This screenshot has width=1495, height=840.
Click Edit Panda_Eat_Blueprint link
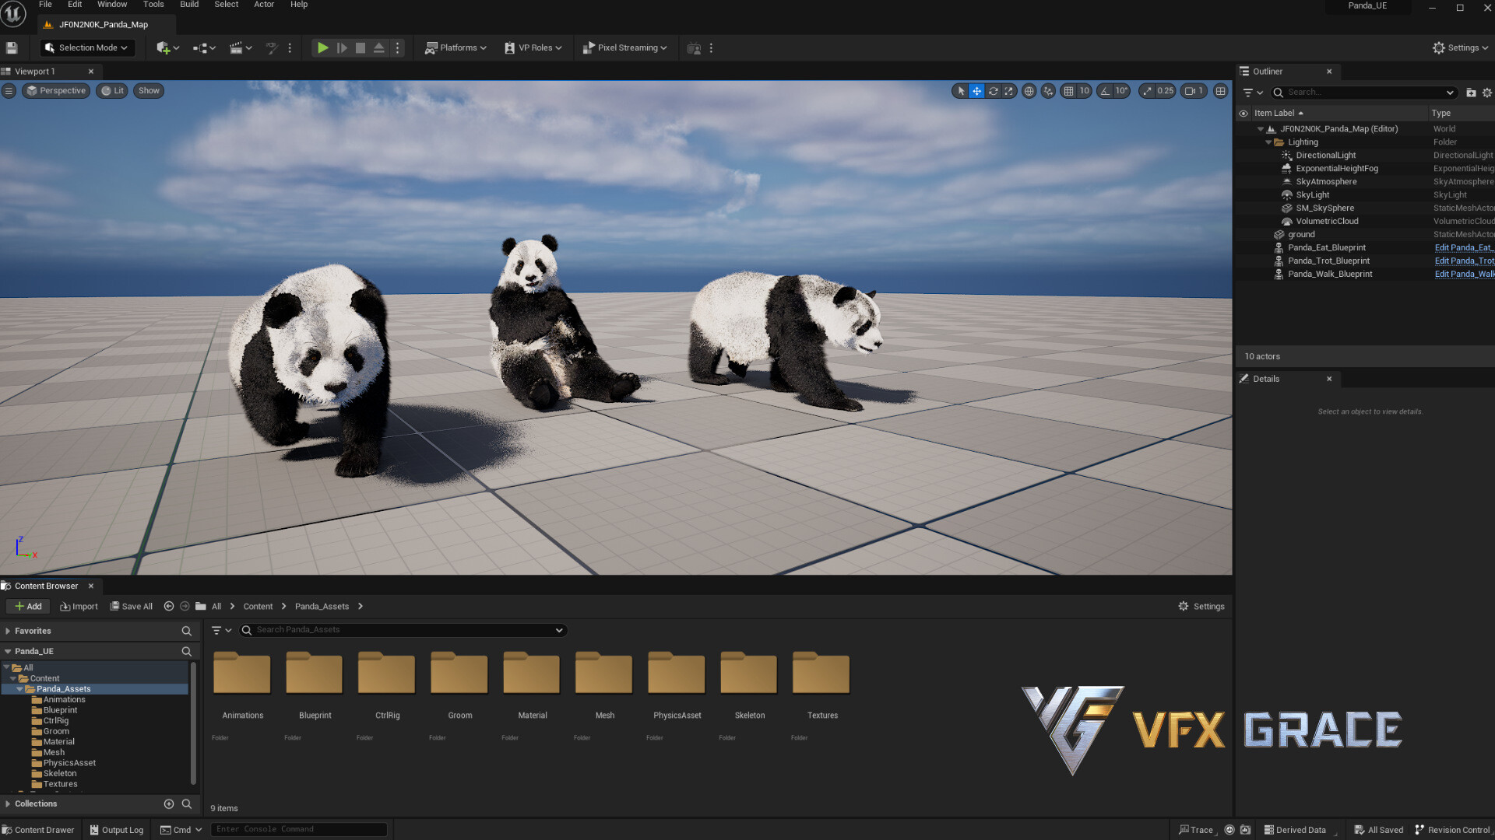pyautogui.click(x=1464, y=247)
